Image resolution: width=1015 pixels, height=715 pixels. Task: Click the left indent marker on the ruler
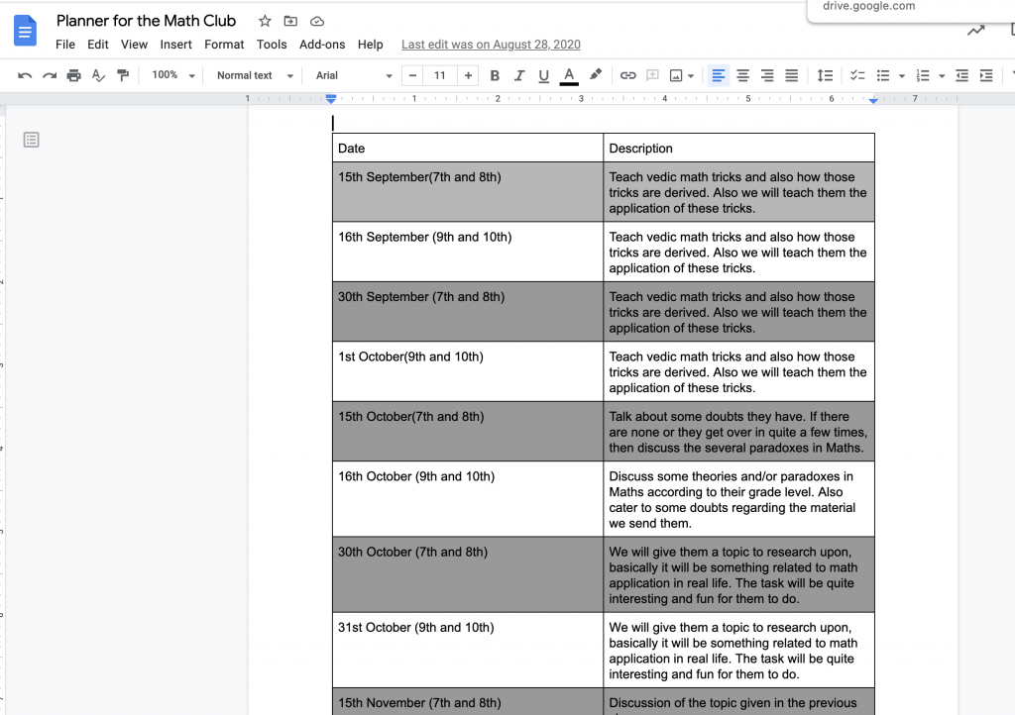pyautogui.click(x=331, y=99)
